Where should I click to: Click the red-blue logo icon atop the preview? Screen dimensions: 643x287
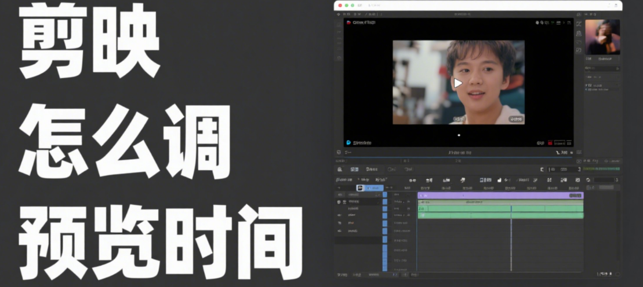click(x=348, y=23)
